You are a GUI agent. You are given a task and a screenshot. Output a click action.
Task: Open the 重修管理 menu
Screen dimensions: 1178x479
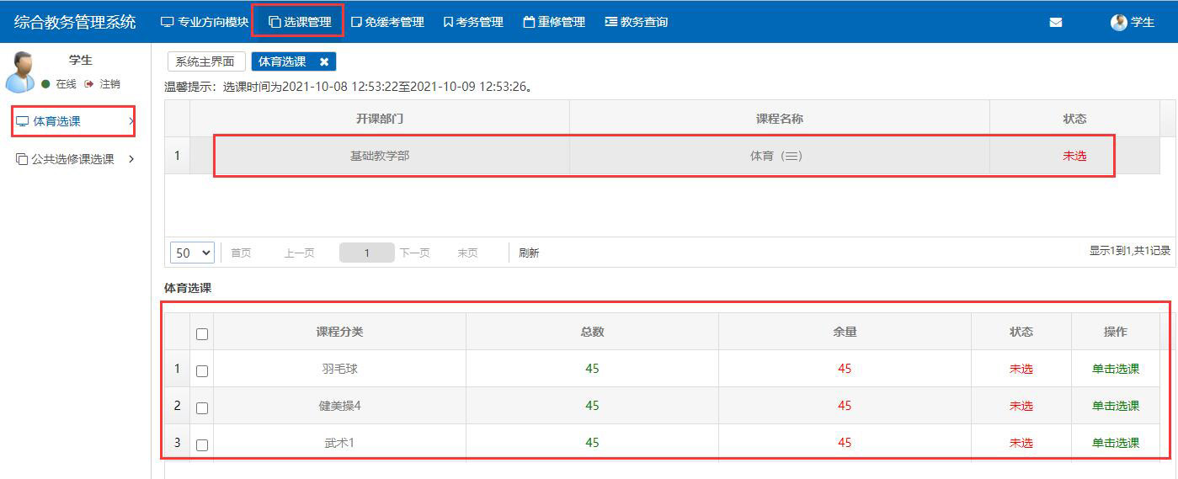tap(554, 22)
